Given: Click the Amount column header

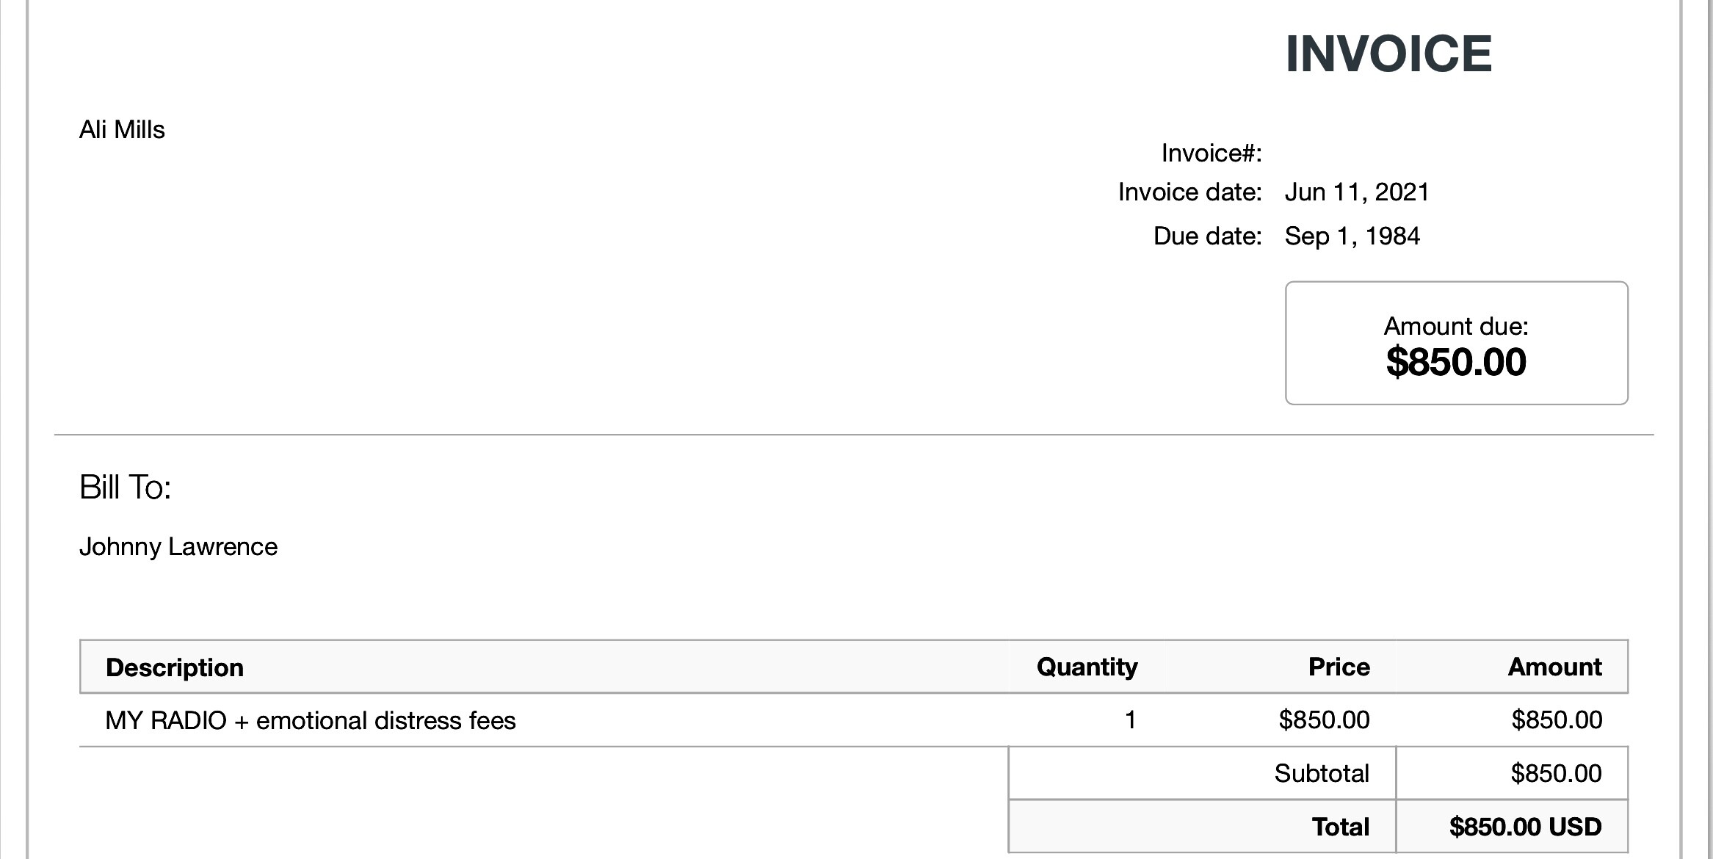Looking at the screenshot, I should coord(1554,667).
